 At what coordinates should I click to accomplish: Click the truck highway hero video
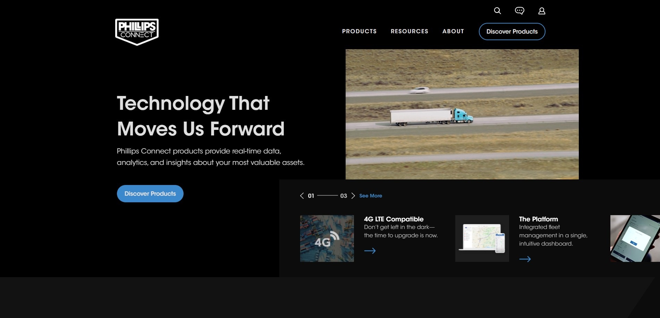coord(462,114)
